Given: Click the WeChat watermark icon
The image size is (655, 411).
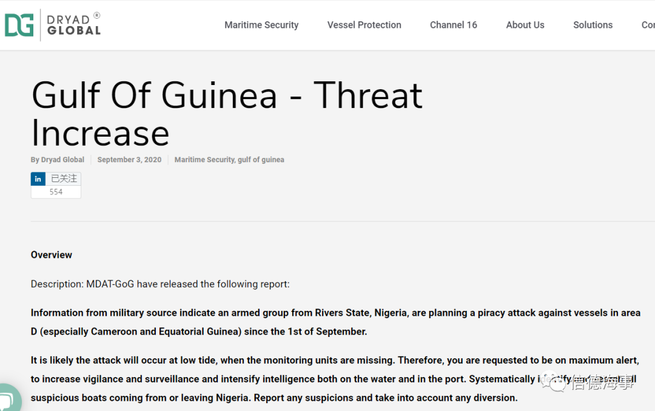Looking at the screenshot, I should click(x=554, y=382).
